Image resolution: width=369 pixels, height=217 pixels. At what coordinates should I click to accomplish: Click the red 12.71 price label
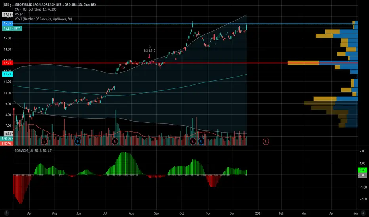coord(8,63)
